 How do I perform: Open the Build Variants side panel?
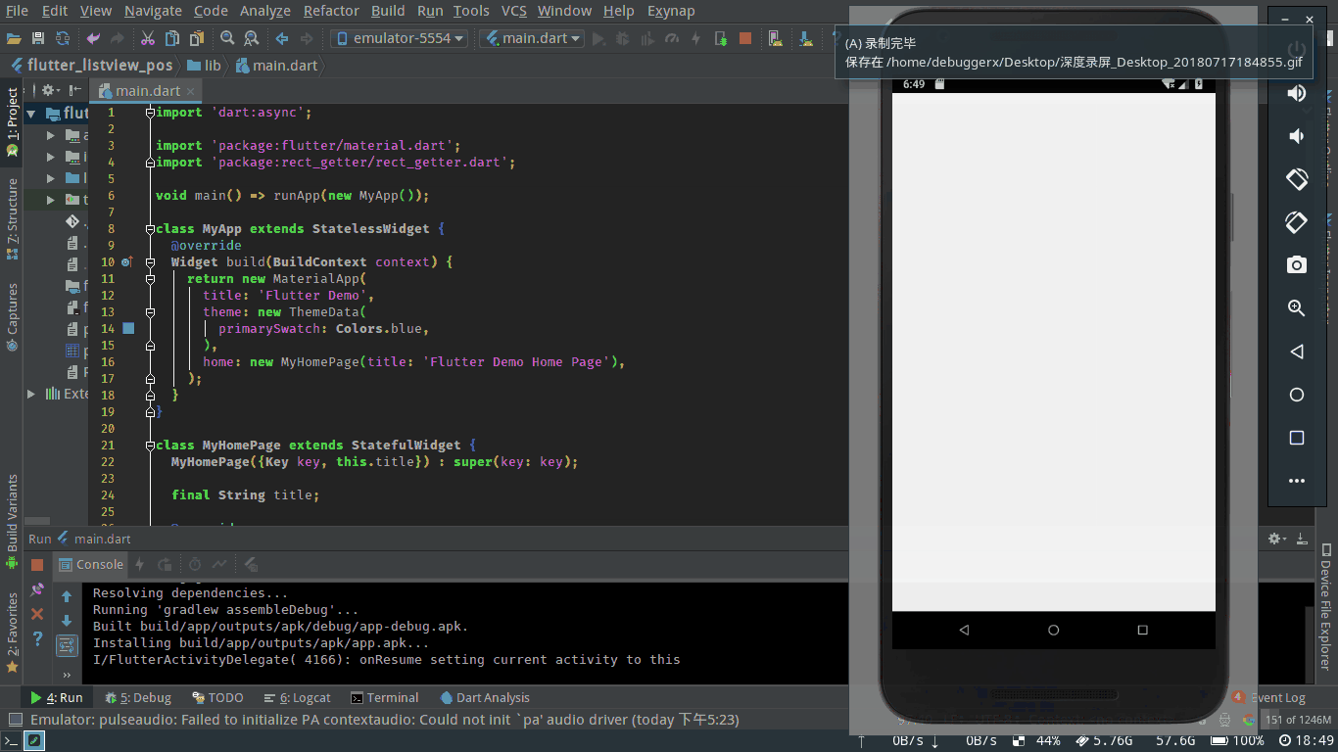pyautogui.click(x=13, y=521)
